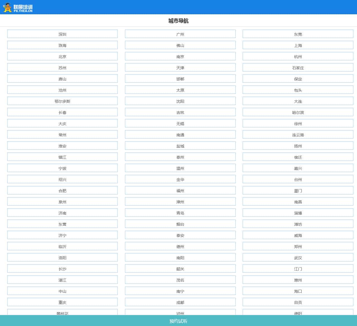Select 厦门 in city navigation
This screenshot has height=326, width=357.
tap(298, 191)
